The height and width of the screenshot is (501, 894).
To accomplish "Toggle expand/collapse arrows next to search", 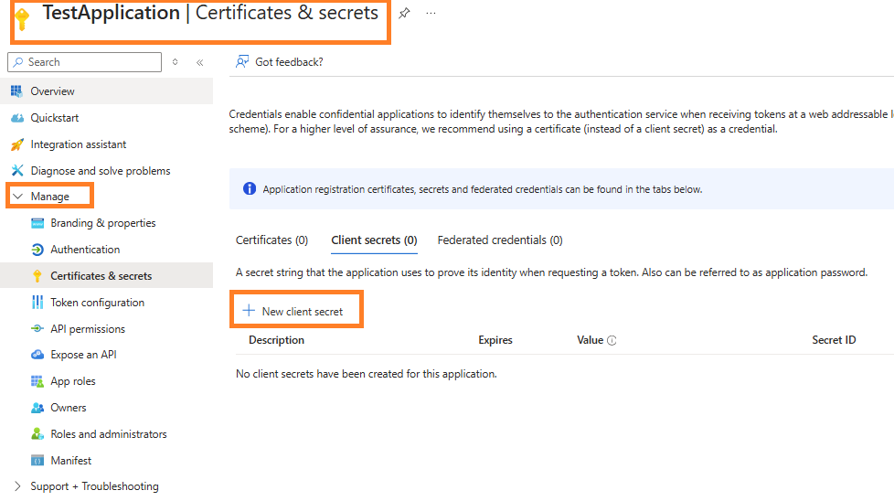I will pos(175,62).
